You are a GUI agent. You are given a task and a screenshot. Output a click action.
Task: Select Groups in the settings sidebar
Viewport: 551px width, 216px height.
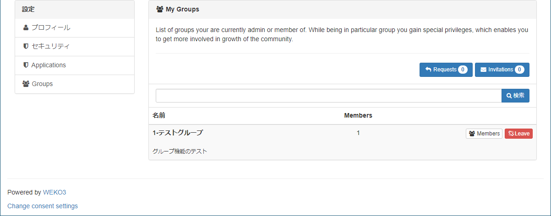(42, 84)
